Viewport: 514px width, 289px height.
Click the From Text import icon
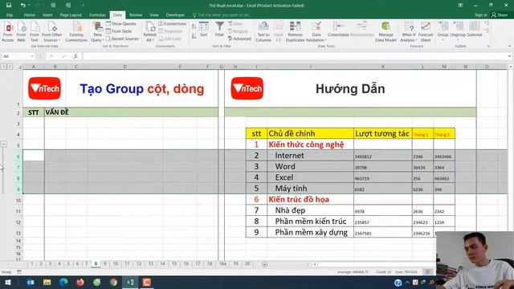tap(35, 32)
